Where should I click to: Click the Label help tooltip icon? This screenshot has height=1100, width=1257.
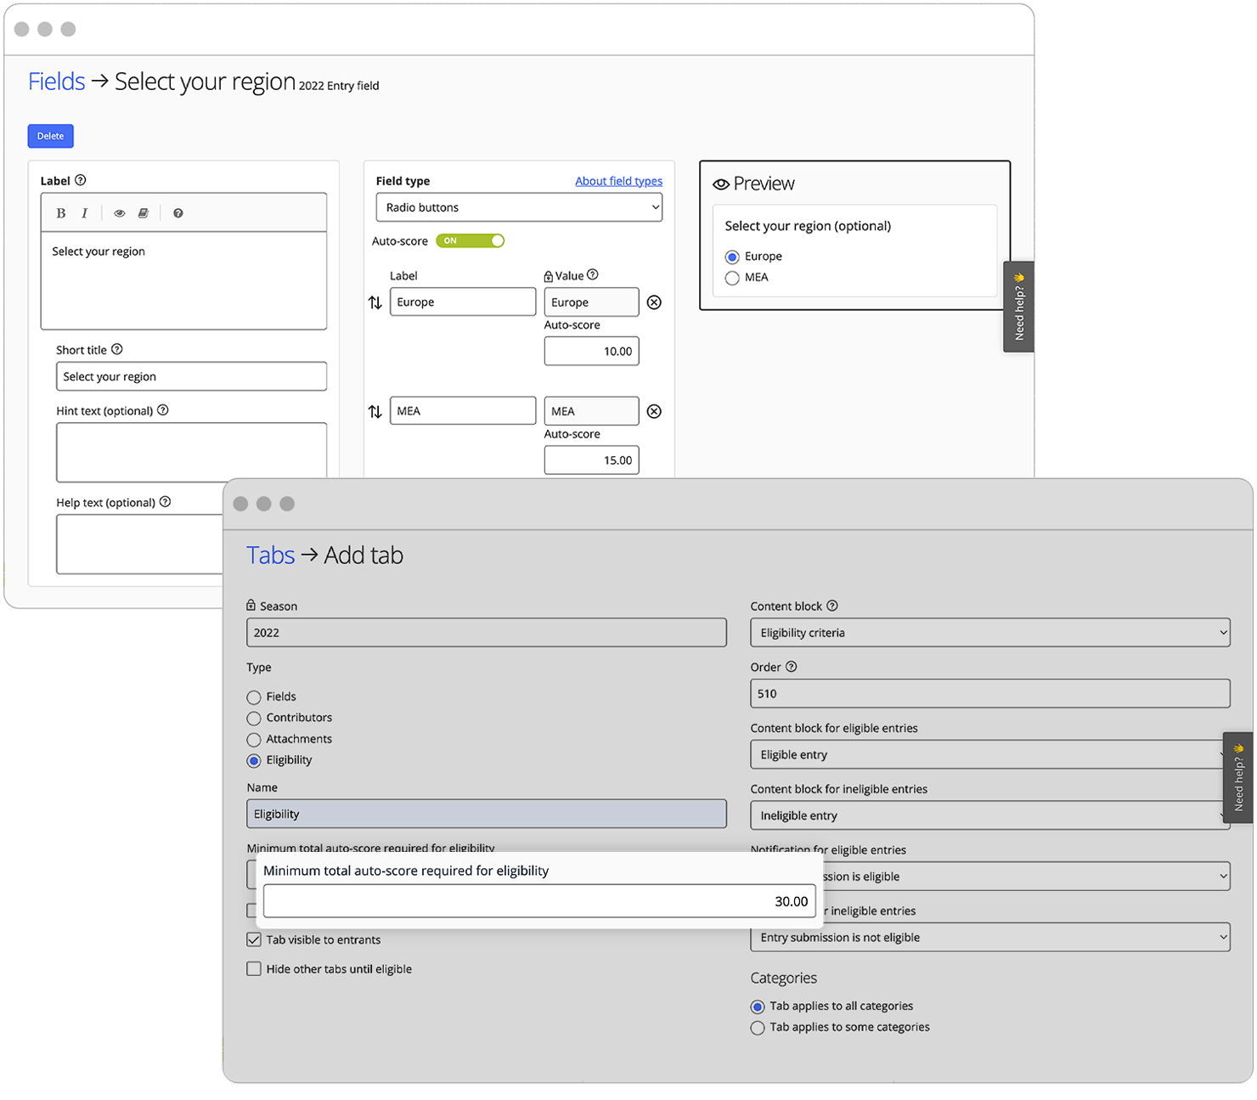coord(81,179)
